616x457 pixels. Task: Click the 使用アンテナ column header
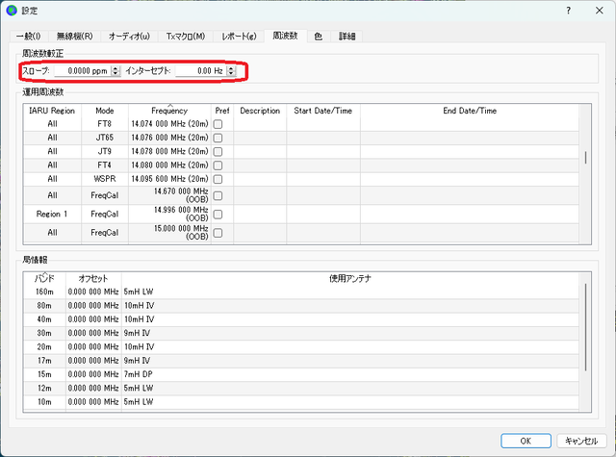350,278
